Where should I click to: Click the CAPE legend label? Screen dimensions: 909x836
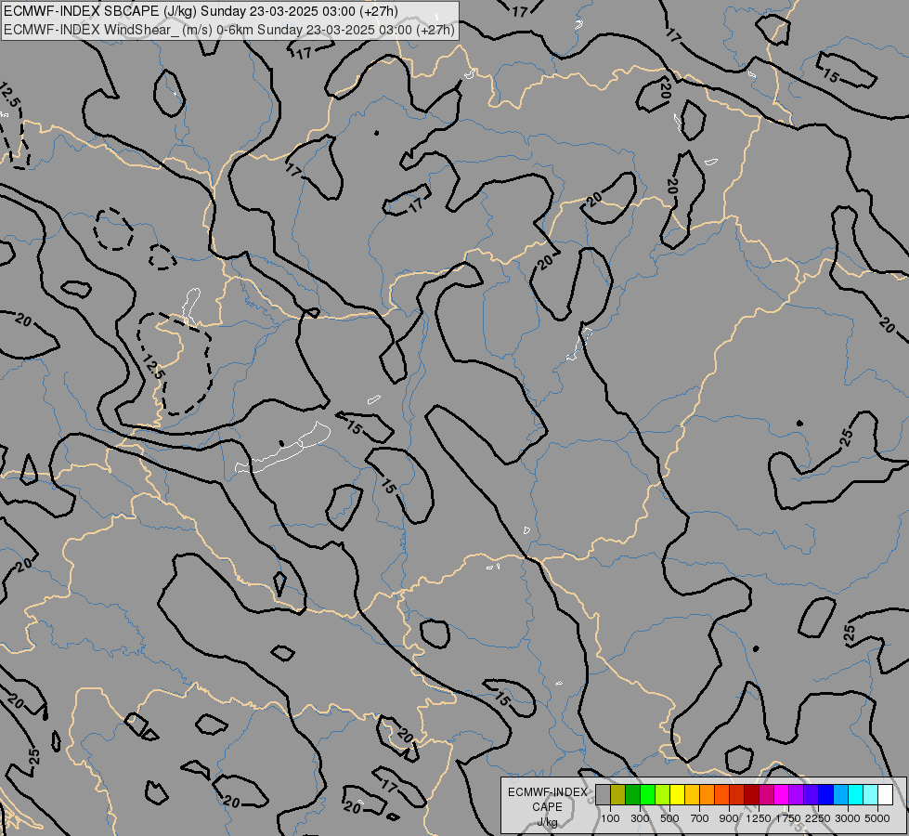click(547, 807)
